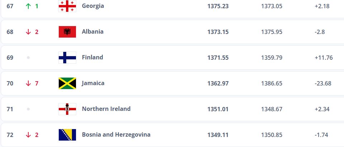This screenshot has width=344, height=147.
Task: Click Georgia's green up arrow
Action: click(28, 6)
